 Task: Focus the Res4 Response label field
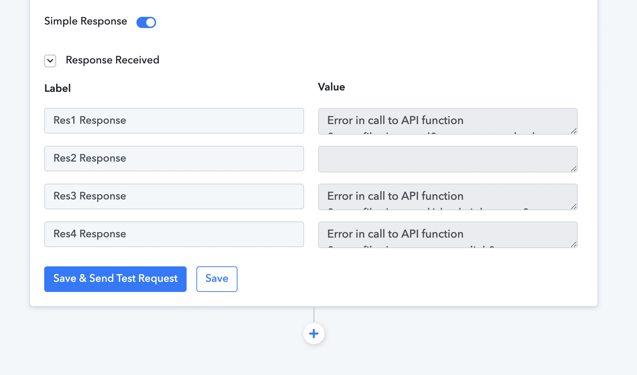[x=174, y=234]
